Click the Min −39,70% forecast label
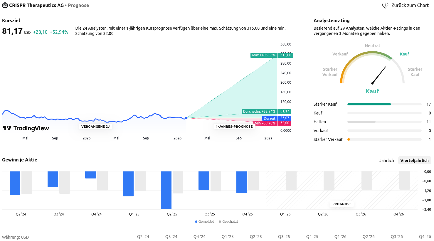Image resolution: width=434 pixels, height=241 pixels. click(x=265, y=123)
